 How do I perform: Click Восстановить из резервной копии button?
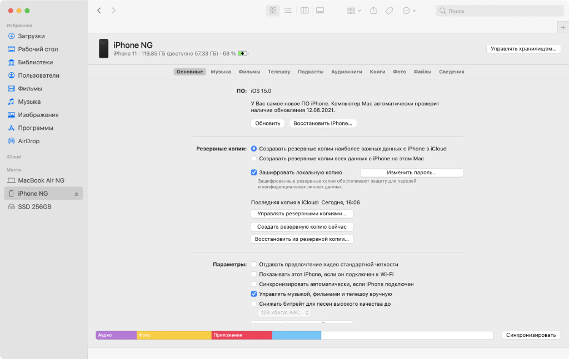click(x=302, y=239)
